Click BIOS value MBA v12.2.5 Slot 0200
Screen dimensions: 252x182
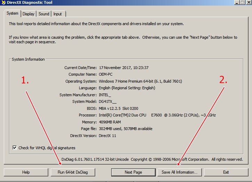click(119, 108)
